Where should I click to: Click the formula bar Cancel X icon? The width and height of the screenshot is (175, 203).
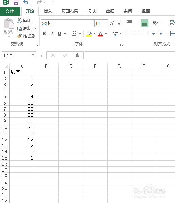53,56
